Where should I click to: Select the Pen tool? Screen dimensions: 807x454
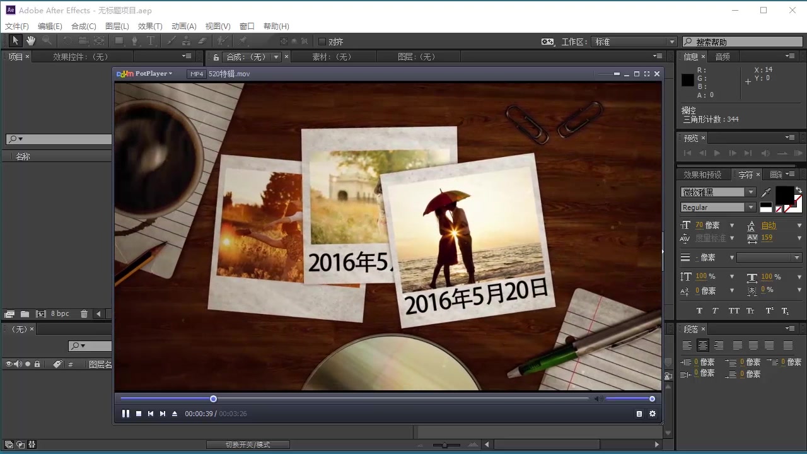[134, 41]
